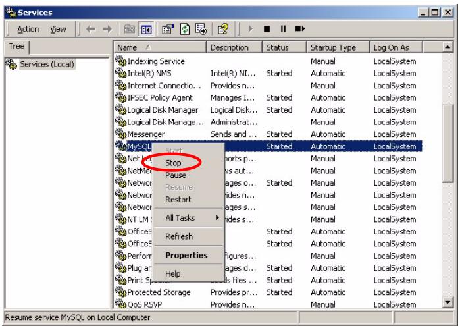Select Services (Local) tree node
This screenshot has width=460, height=326.
(47, 64)
